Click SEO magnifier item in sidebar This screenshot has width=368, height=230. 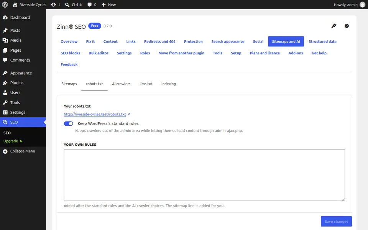[x=23, y=122]
